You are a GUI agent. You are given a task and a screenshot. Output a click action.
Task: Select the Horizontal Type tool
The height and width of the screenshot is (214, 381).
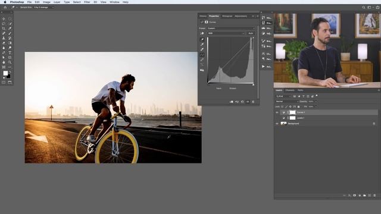[x=10, y=53]
